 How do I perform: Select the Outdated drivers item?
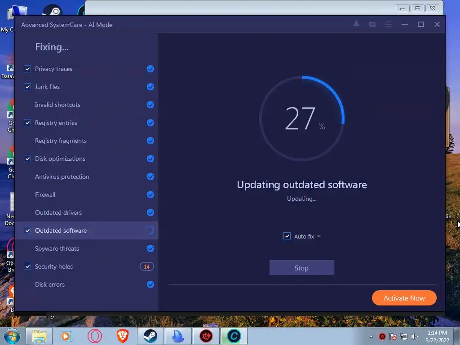tap(87, 212)
